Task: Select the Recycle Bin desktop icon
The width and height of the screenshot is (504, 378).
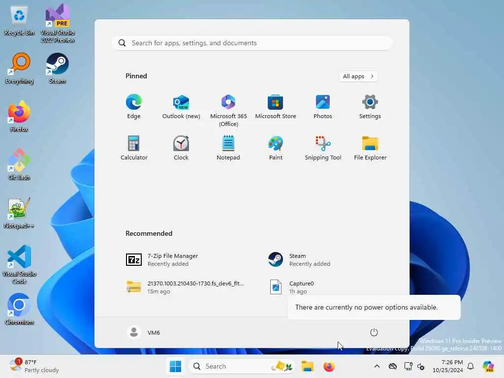Action: 19,20
